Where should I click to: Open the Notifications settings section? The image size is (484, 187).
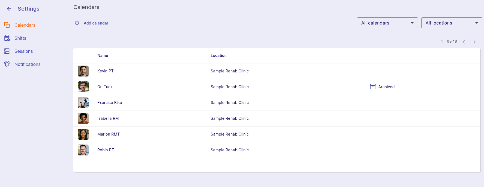coord(28,64)
